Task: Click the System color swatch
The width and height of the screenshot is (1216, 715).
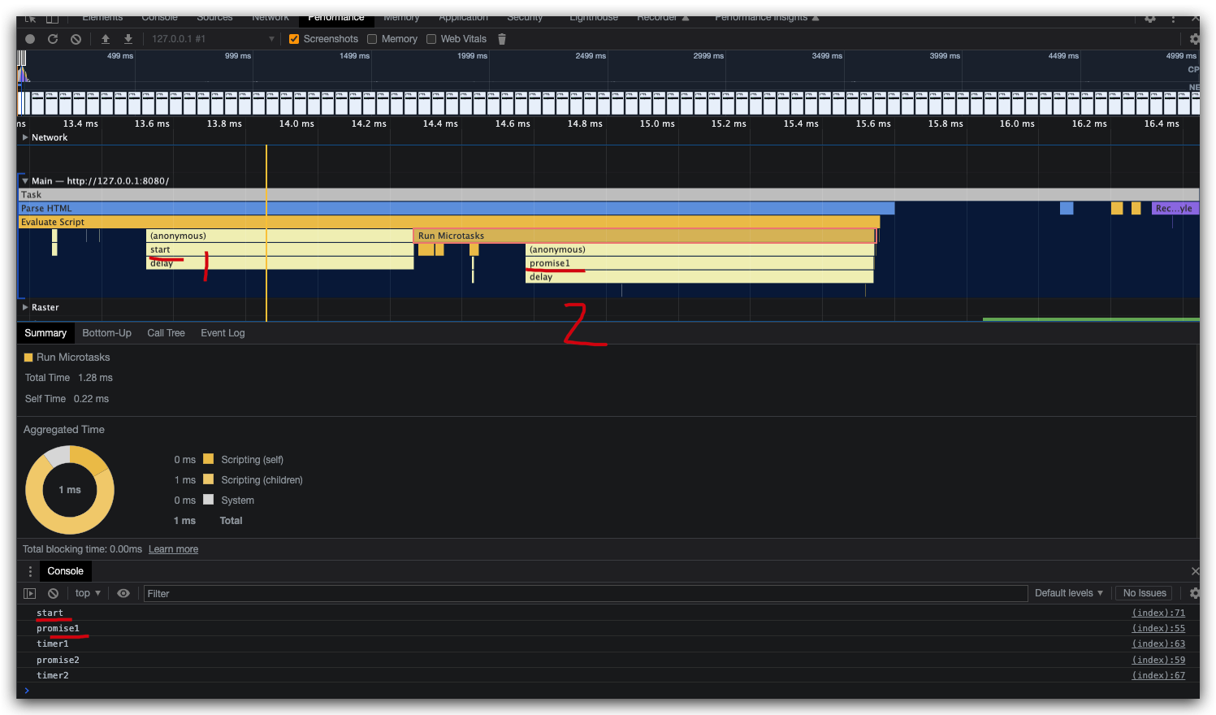Action: point(208,500)
